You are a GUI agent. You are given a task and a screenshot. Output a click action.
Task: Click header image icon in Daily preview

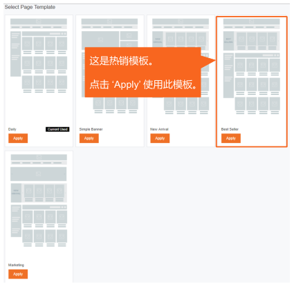pos(39,21)
